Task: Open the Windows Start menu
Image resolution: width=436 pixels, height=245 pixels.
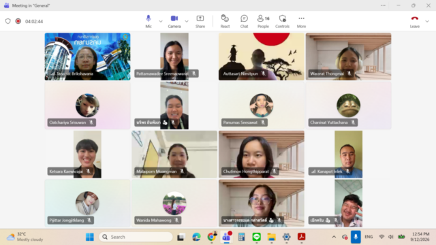Action: [x=89, y=237]
